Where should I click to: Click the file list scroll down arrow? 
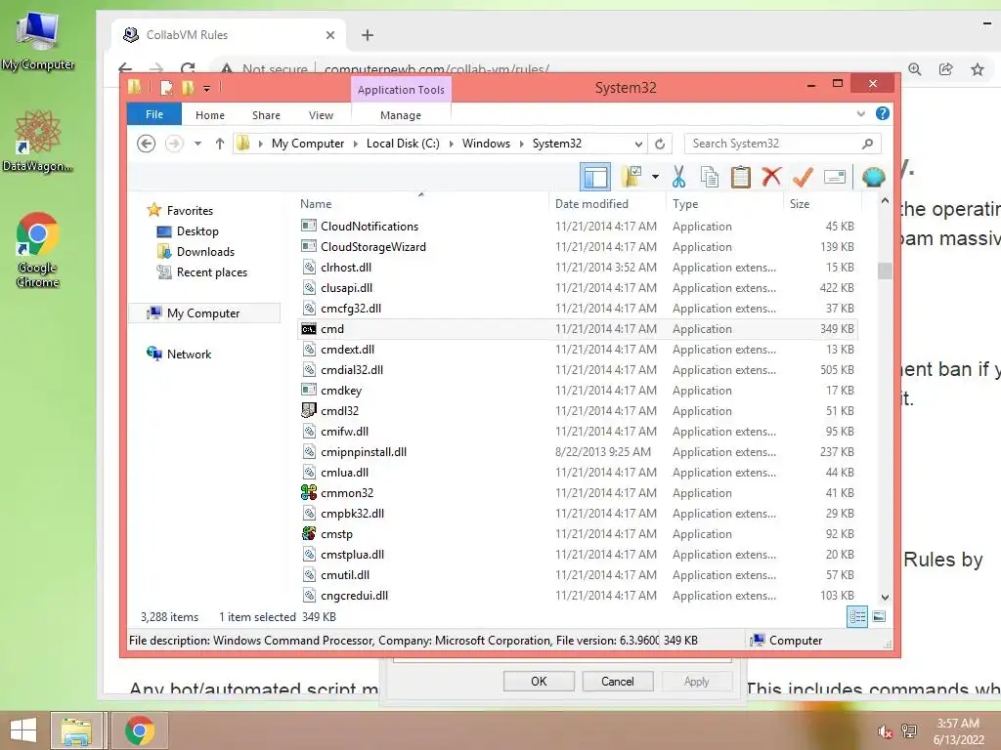(x=885, y=598)
